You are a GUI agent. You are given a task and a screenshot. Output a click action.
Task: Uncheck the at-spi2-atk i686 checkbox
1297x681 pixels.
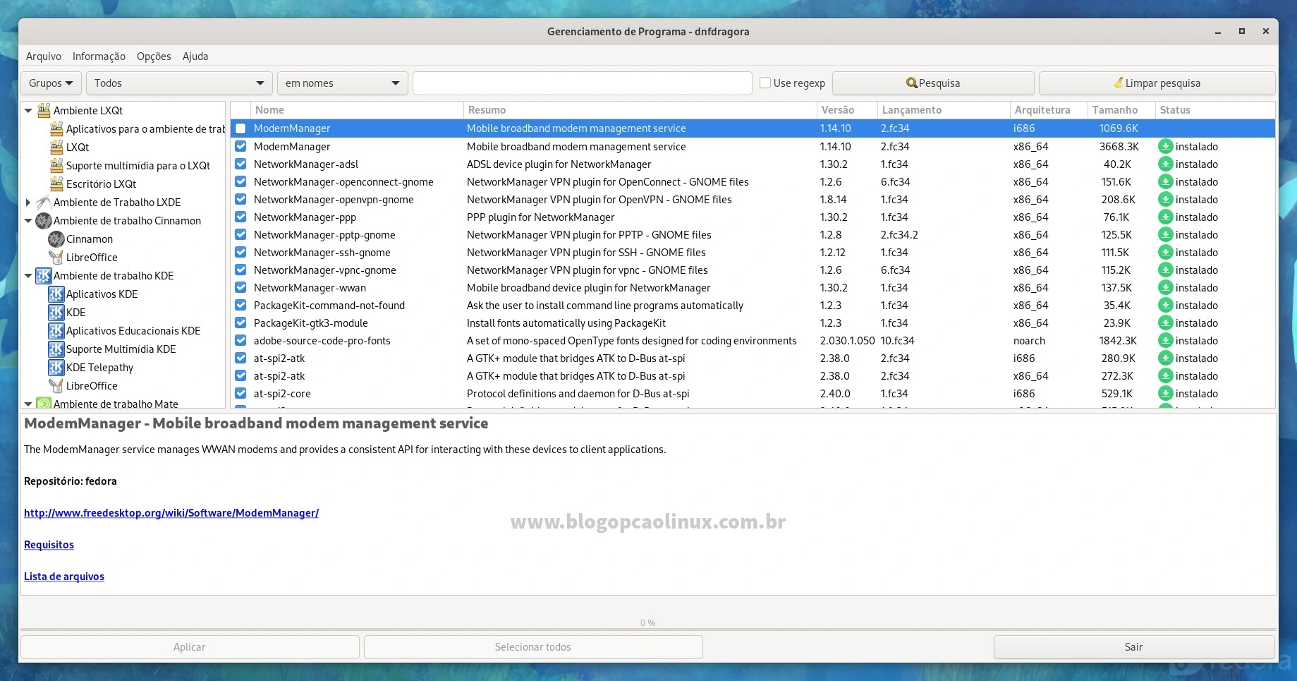[240, 358]
